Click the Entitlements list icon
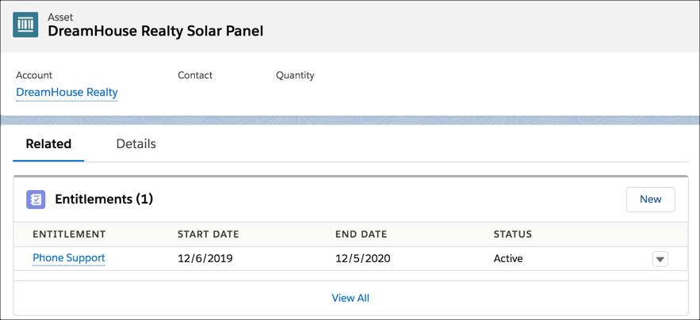Screen dimensions: 700x320 pos(36,200)
